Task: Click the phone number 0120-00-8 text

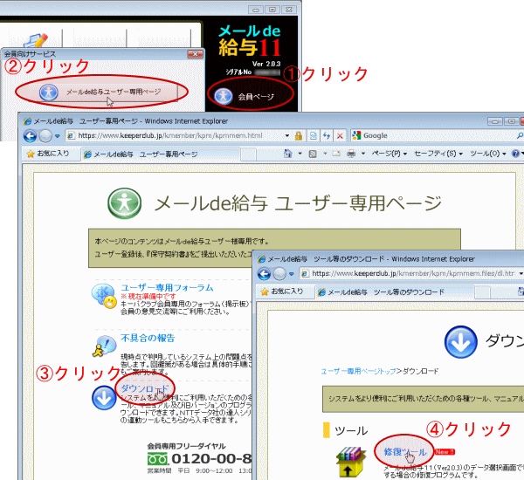Action: coord(211,459)
